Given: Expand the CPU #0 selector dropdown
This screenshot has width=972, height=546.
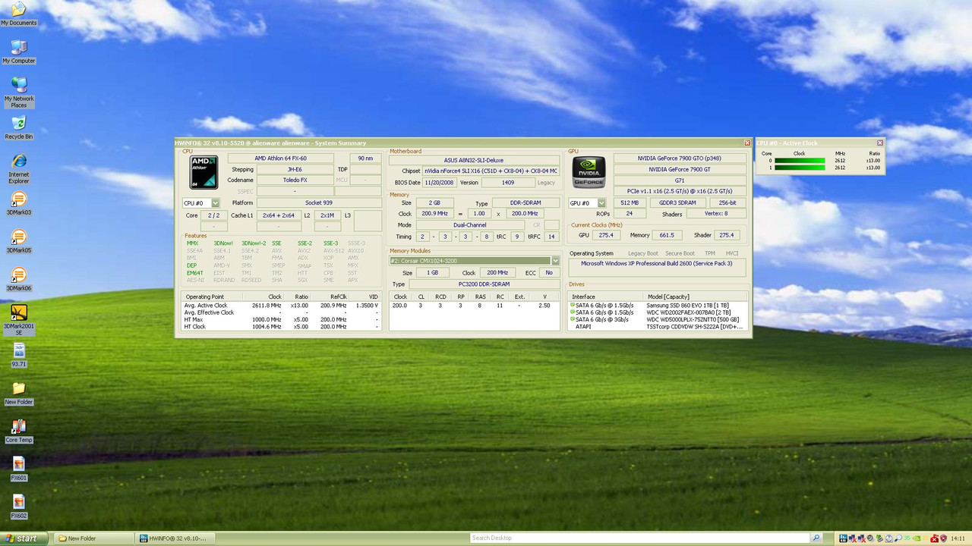Looking at the screenshot, I should point(216,203).
